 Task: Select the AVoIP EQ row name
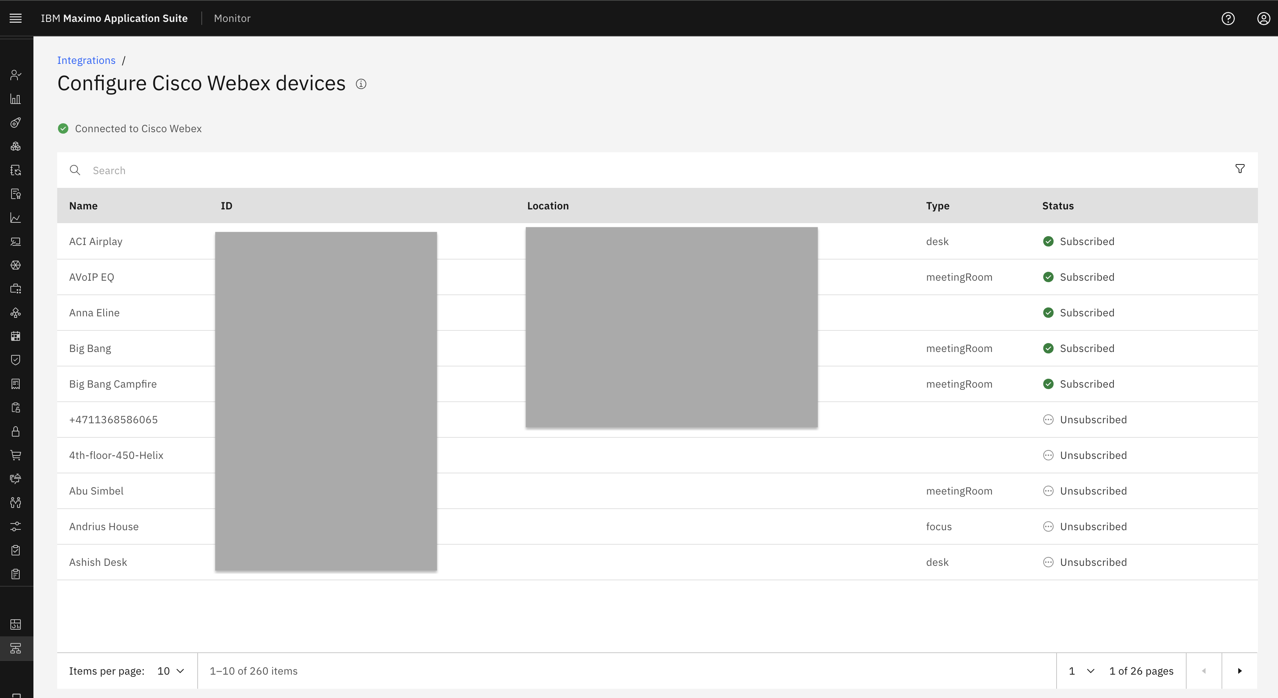pyautogui.click(x=92, y=277)
